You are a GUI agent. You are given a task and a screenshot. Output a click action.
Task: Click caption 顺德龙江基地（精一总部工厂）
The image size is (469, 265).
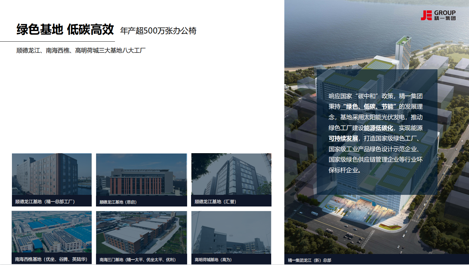(x=45, y=202)
